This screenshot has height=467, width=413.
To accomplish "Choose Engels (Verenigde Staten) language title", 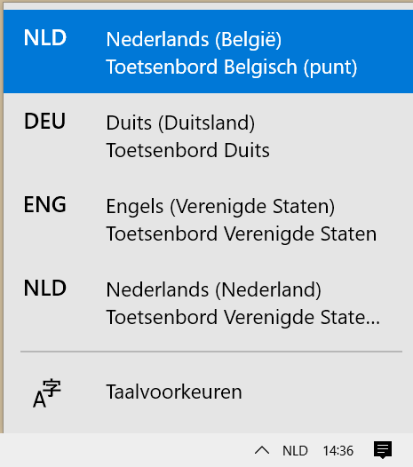I will coord(220,207).
